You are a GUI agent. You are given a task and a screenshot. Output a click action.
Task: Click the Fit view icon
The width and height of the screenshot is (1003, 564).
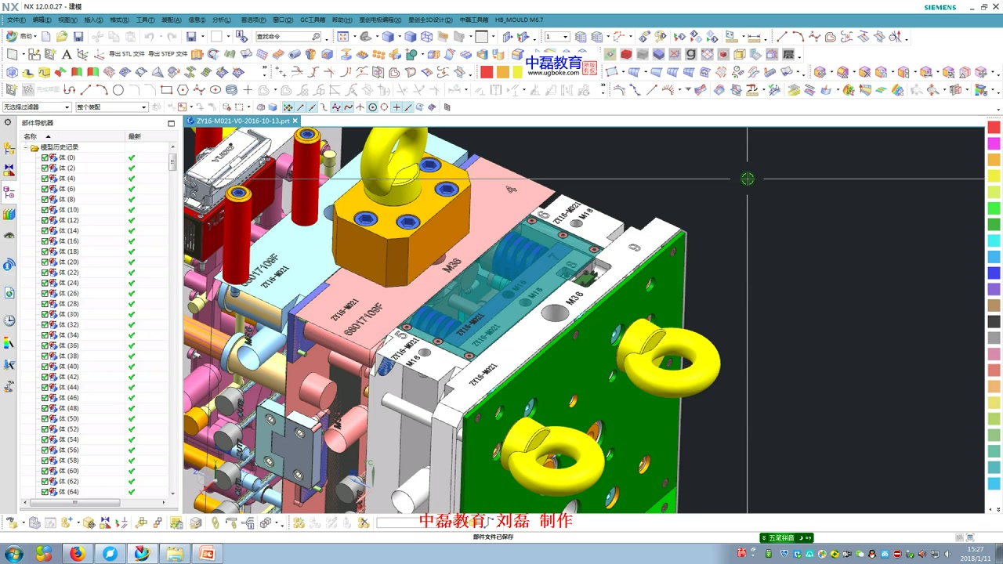tap(342, 37)
